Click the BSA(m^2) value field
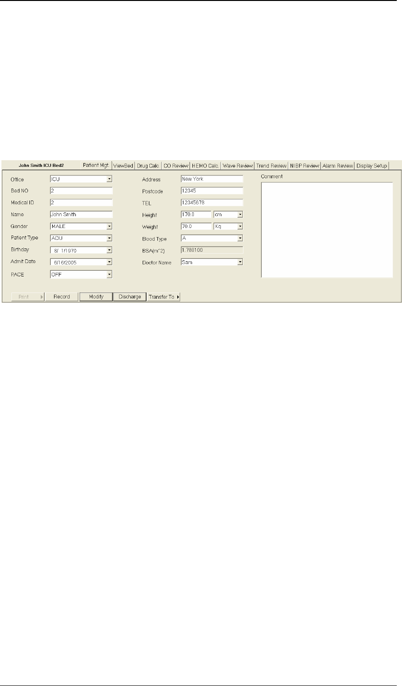Image resolution: width=402 pixels, height=686 pixels. click(x=211, y=250)
